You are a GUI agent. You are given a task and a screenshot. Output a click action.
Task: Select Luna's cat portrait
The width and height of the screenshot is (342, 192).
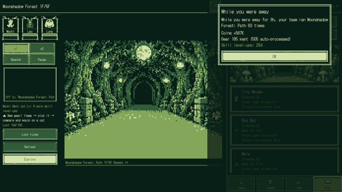[x=49, y=27]
